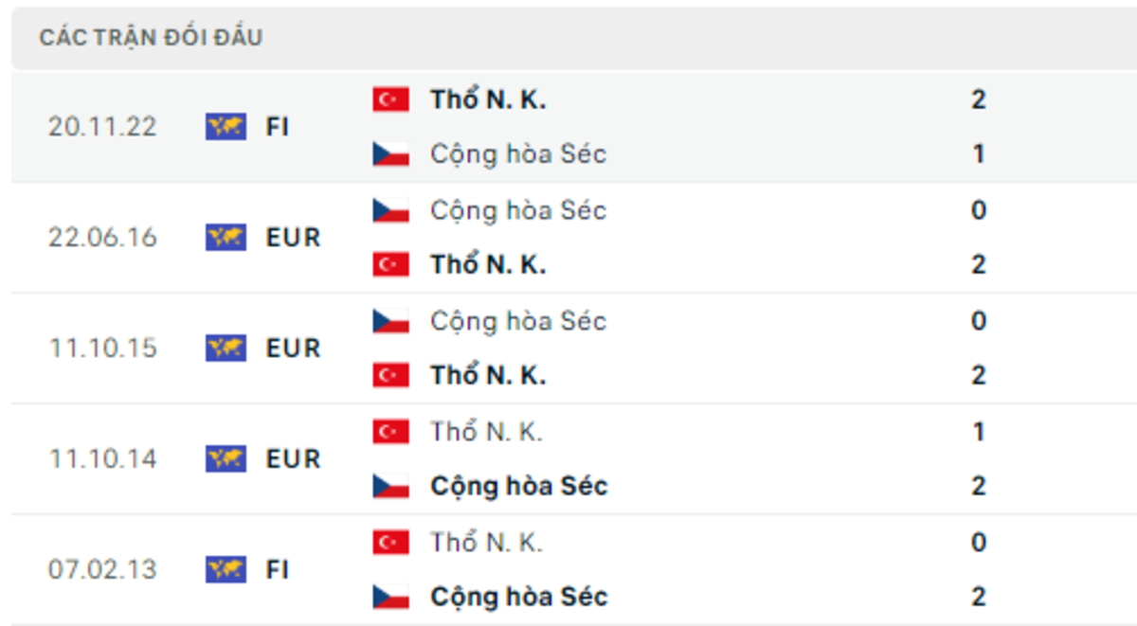Open Cộng hòa Séc team in 07.02.13 match

(x=517, y=598)
